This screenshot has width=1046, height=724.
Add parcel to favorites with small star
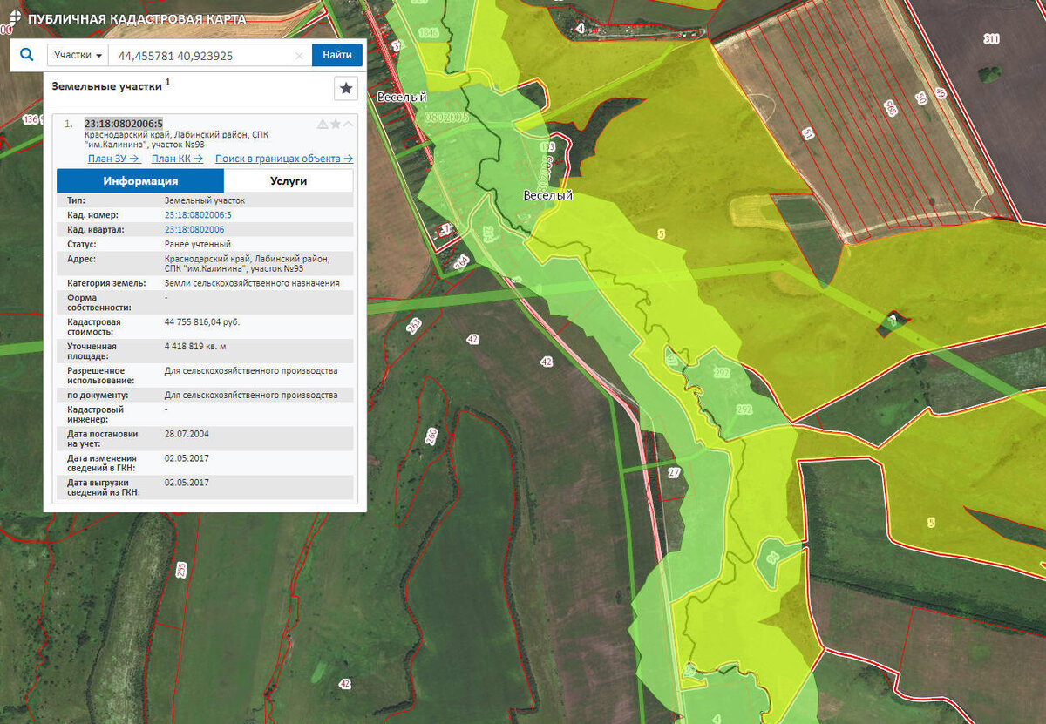(336, 125)
